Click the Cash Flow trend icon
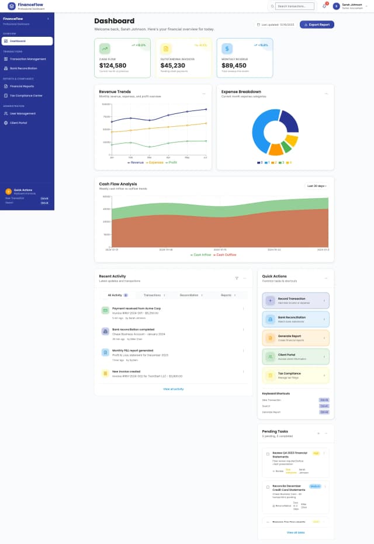374x544 pixels. point(105,48)
